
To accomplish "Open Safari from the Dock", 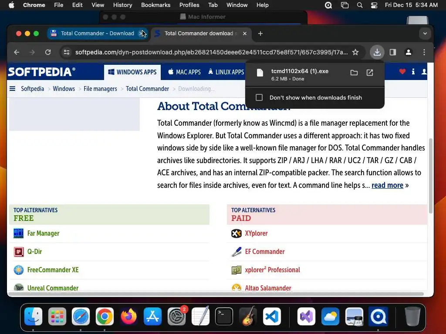I will point(81,317).
